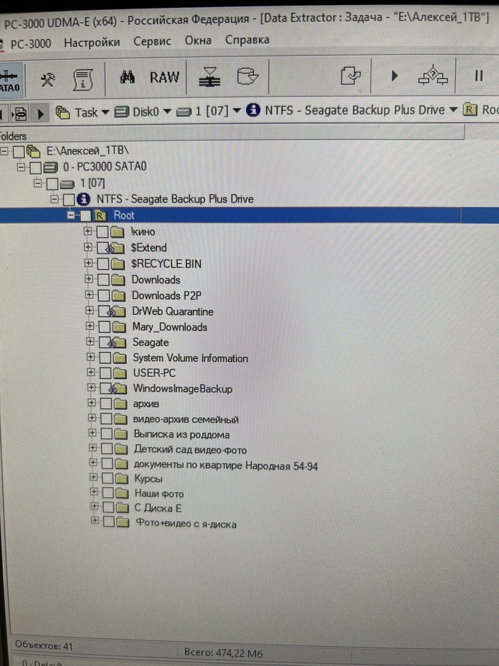Expand the WindowsImageBackup folder

click(91, 388)
